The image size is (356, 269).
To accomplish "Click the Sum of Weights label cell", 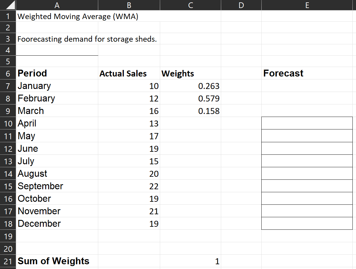I will pyautogui.click(x=57, y=261).
